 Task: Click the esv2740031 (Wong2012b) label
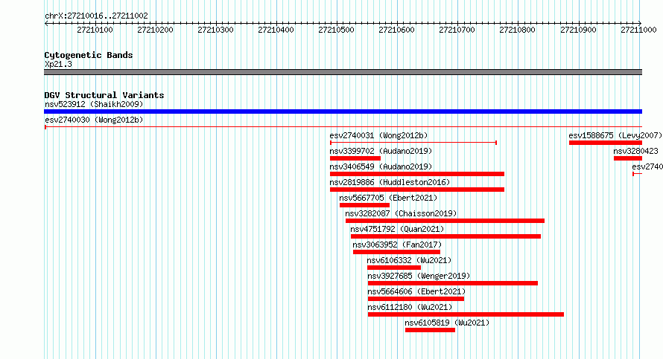click(x=378, y=135)
